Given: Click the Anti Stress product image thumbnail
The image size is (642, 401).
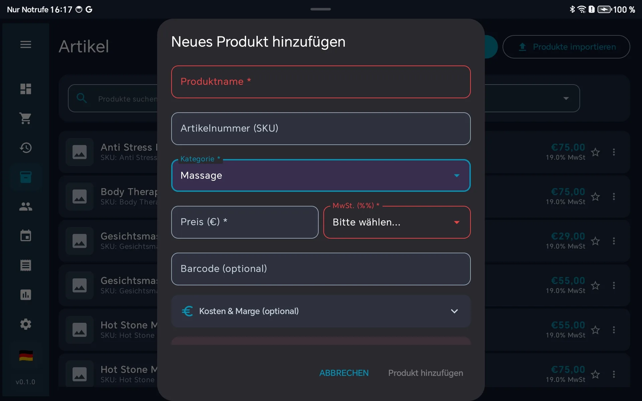Looking at the screenshot, I should [80, 152].
